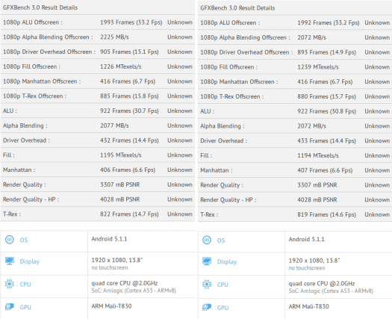Select the right panel's GPU label
Image resolution: width=392 pixels, height=319 pixels.
(x=223, y=308)
